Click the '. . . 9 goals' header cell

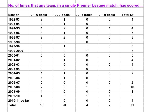point(109,15)
